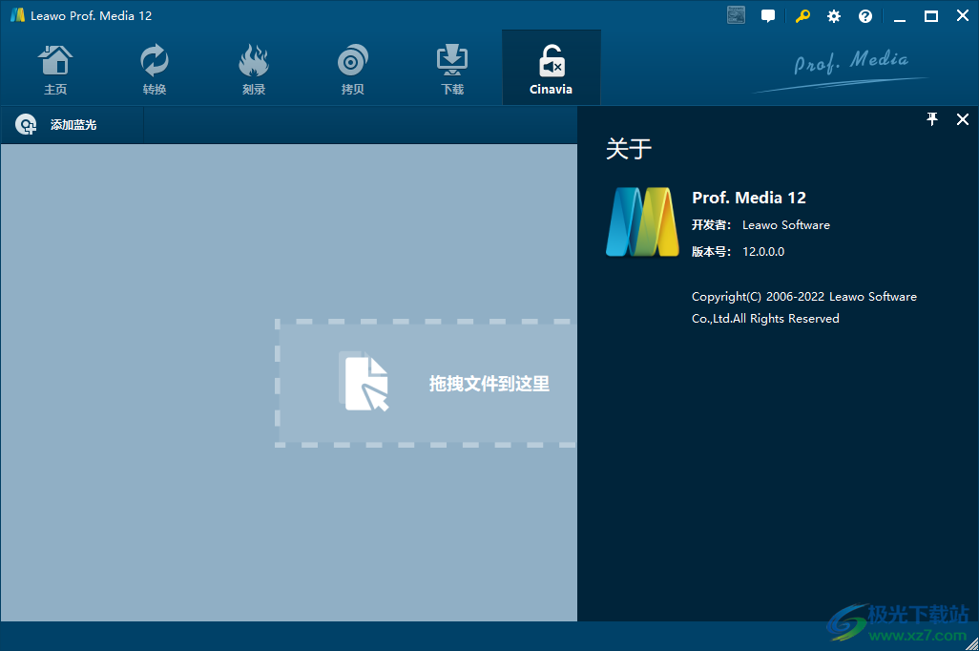Pin the 关于 about panel
The width and height of the screenshot is (979, 651).
click(x=932, y=119)
